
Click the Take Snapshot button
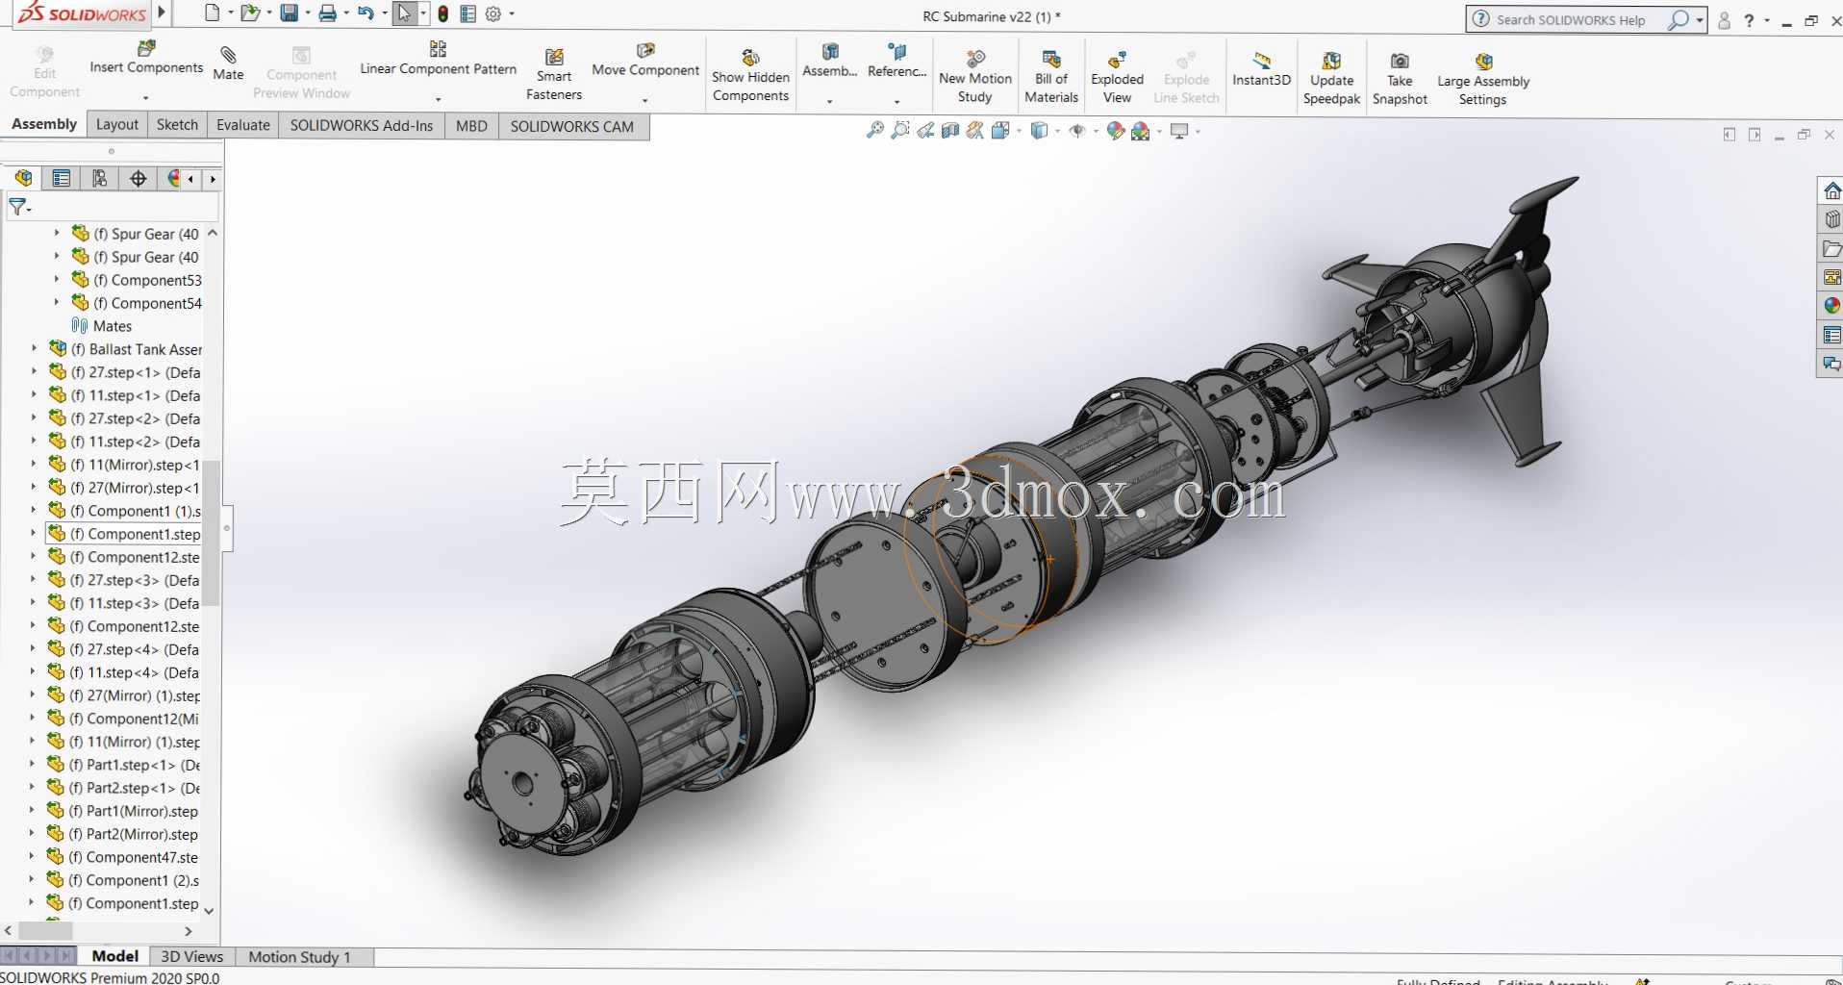[1400, 78]
